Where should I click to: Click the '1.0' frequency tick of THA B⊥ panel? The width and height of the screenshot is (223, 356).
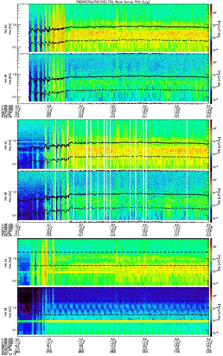15,25
